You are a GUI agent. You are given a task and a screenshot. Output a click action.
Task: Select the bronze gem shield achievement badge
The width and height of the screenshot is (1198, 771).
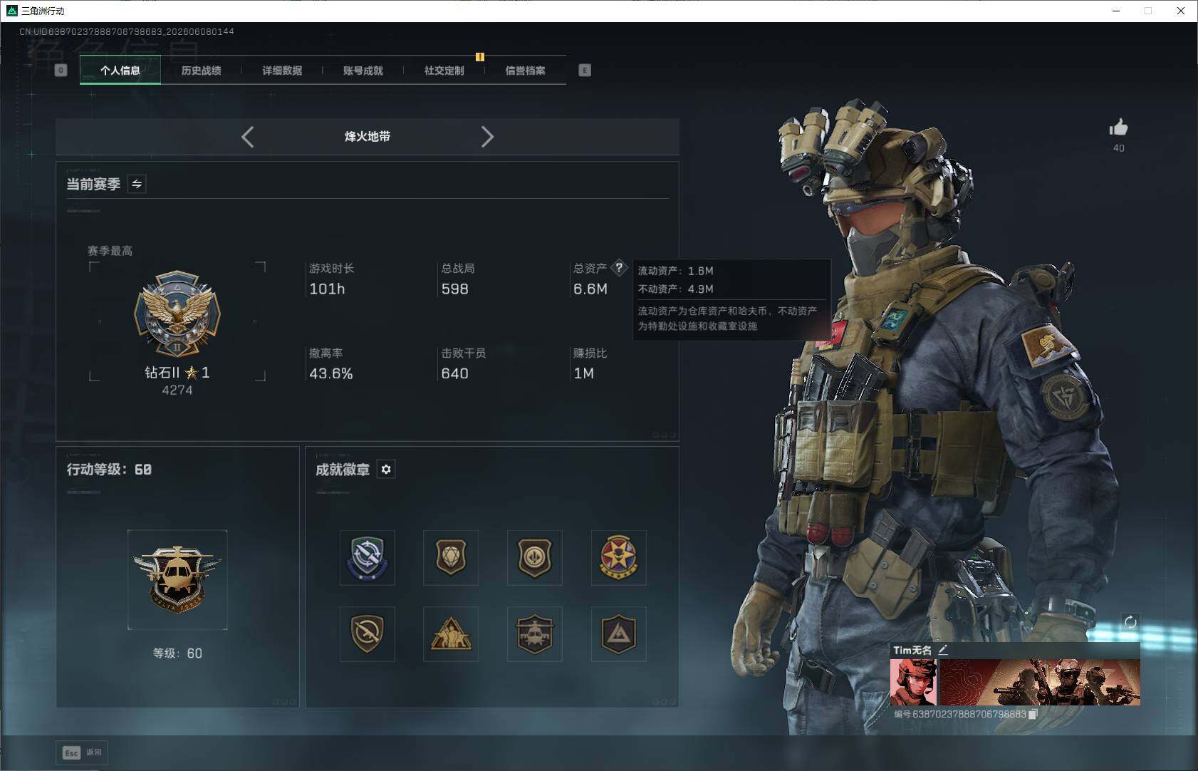tap(451, 558)
